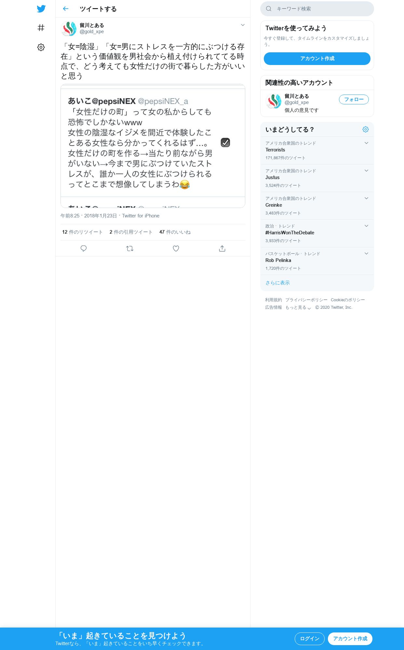The height and width of the screenshot is (650, 404).
Task: Open the sidebar settings gear icon
Action: [x=41, y=47]
